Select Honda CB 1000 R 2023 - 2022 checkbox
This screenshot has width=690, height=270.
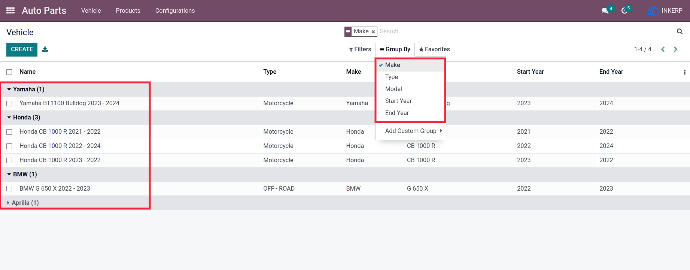pyautogui.click(x=9, y=160)
